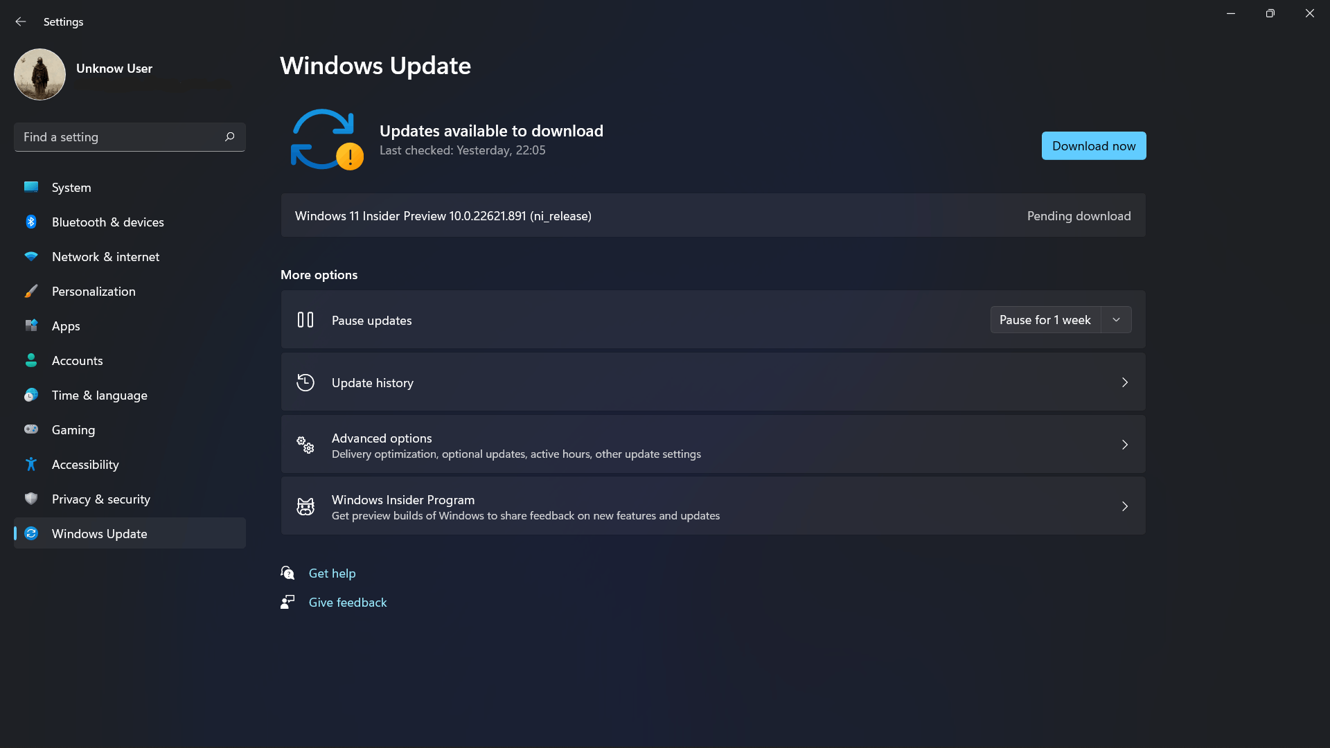Download now the pending Windows update
This screenshot has height=748, width=1330.
tap(1092, 145)
